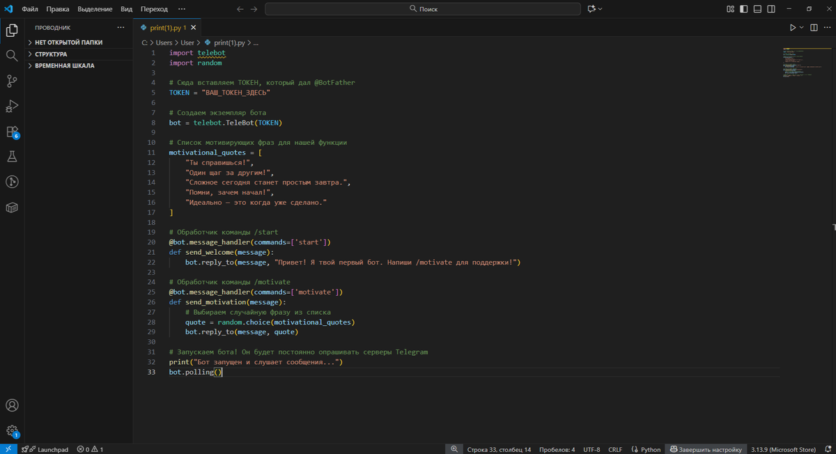Change indentation via Пробелов: 4
Viewport: 836px width, 454px height.
557,449
